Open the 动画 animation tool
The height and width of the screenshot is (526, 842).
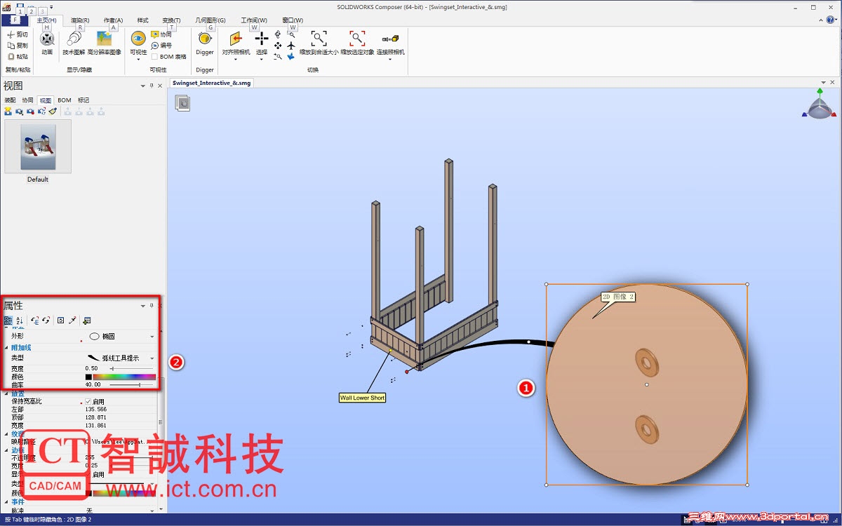point(47,43)
